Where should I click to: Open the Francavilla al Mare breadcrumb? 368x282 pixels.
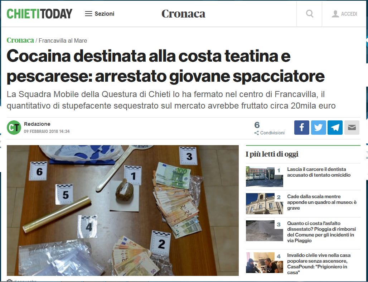point(63,40)
